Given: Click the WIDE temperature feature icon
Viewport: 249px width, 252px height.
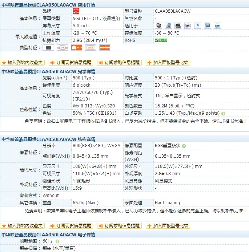Looking at the screenshot, I should click(x=91, y=48).
